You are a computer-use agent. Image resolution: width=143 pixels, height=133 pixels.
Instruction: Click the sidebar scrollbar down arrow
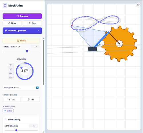44,132
